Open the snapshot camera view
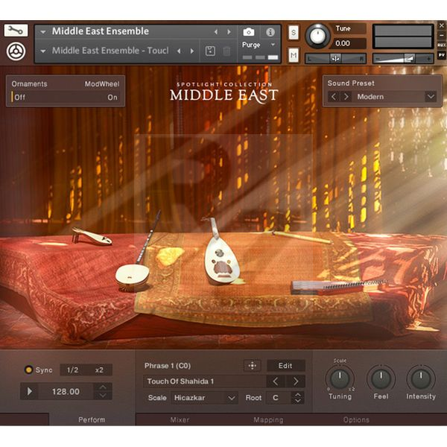Image resolution: width=447 pixels, height=447 pixels. pyautogui.click(x=249, y=32)
